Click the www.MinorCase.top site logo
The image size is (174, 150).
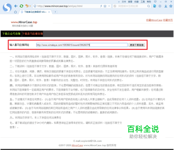[24, 22]
